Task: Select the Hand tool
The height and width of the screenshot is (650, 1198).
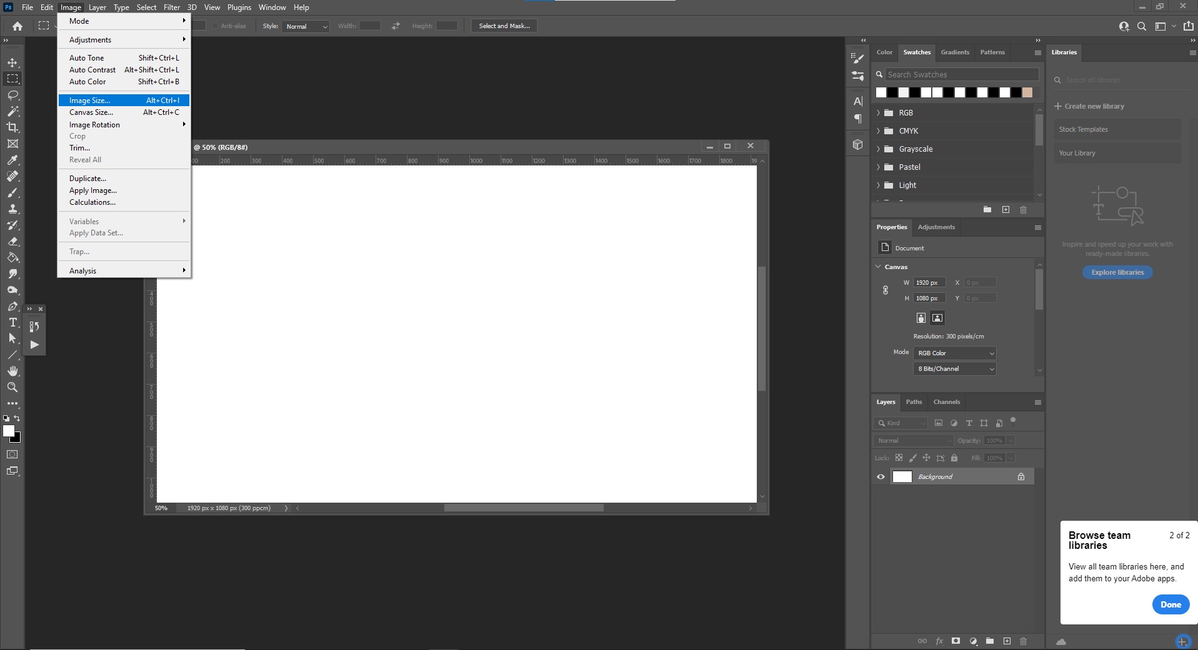Action: coord(12,371)
